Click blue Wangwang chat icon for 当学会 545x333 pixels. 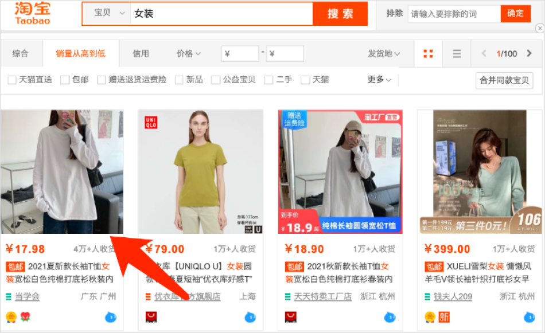pyautogui.click(x=111, y=317)
